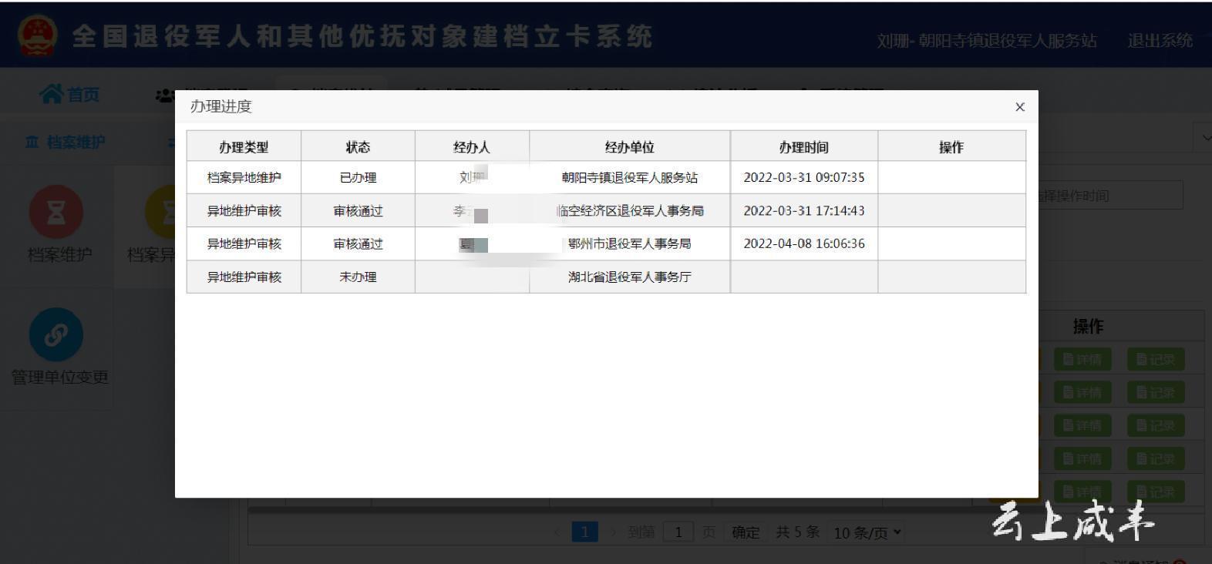Screen dimensions: 1212x564
Task: Switch to the 档案维护 sub-navigation tab
Action: 66,142
